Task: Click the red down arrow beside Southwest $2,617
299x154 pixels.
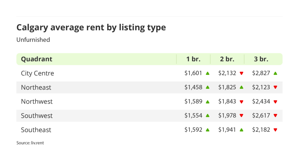Action: pos(275,116)
